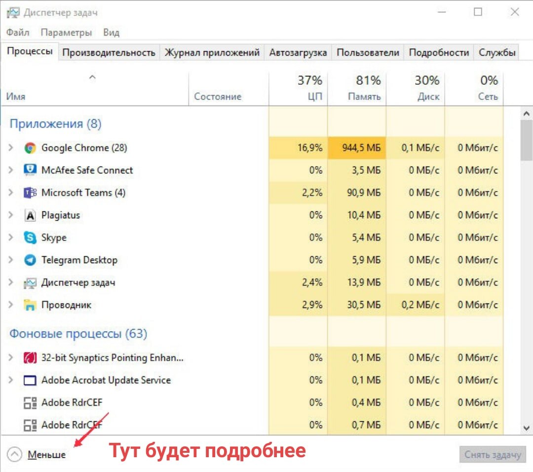Image resolution: width=533 pixels, height=472 pixels.
Task: Collapse details with the Меньше arrow icon
Action: (14, 454)
